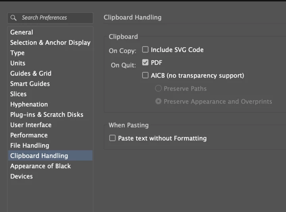Switch to Hyphenation preferences
Viewport: 286px width, 212px height.
point(29,105)
